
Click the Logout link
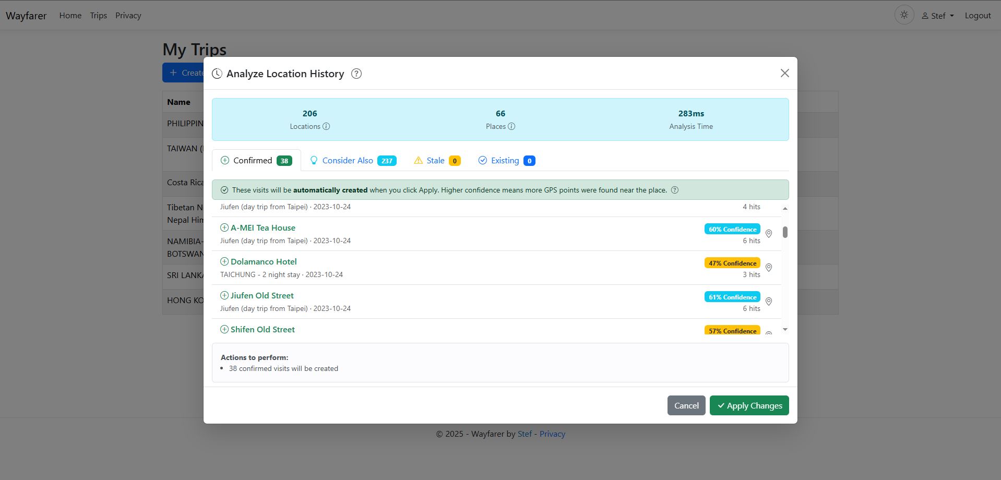point(978,16)
